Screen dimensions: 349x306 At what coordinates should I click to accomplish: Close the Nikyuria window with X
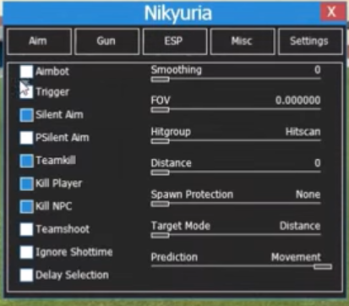[x=332, y=12]
